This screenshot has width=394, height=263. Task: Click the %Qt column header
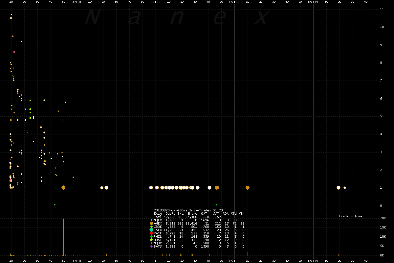coord(227,213)
